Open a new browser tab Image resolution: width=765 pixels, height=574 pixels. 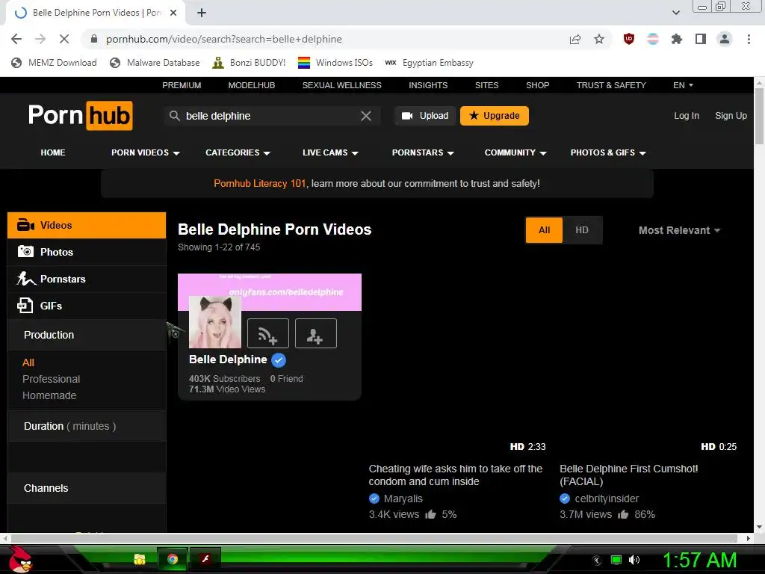coord(202,13)
